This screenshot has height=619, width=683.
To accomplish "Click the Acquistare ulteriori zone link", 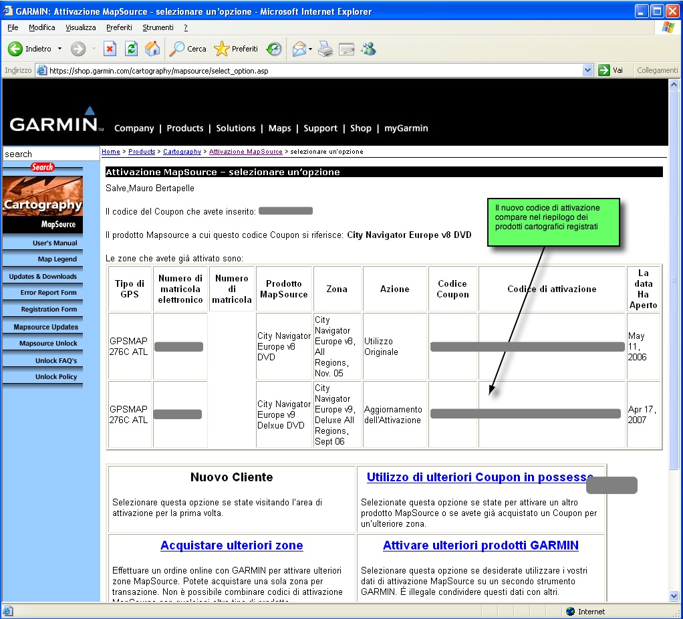I will click(231, 545).
